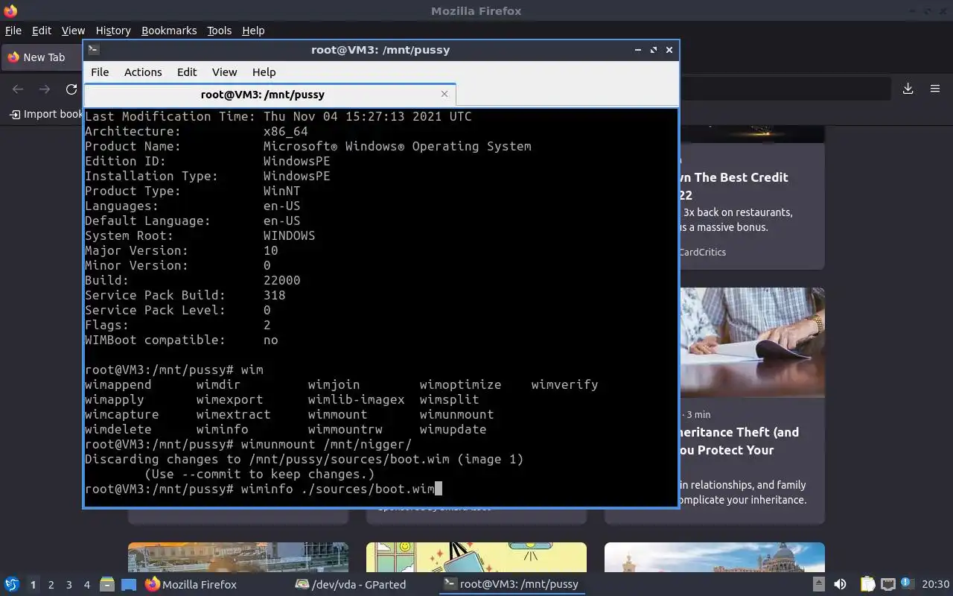Viewport: 953px width, 596px height.
Task: Open Firefox Edit menu
Action: click(x=42, y=31)
